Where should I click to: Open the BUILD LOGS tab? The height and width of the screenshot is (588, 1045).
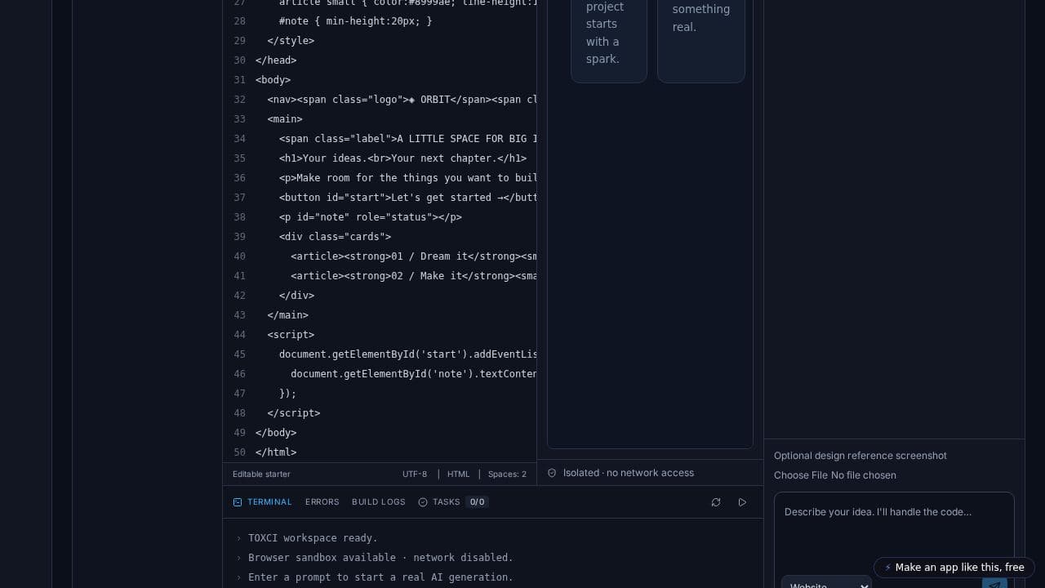pyautogui.click(x=378, y=502)
